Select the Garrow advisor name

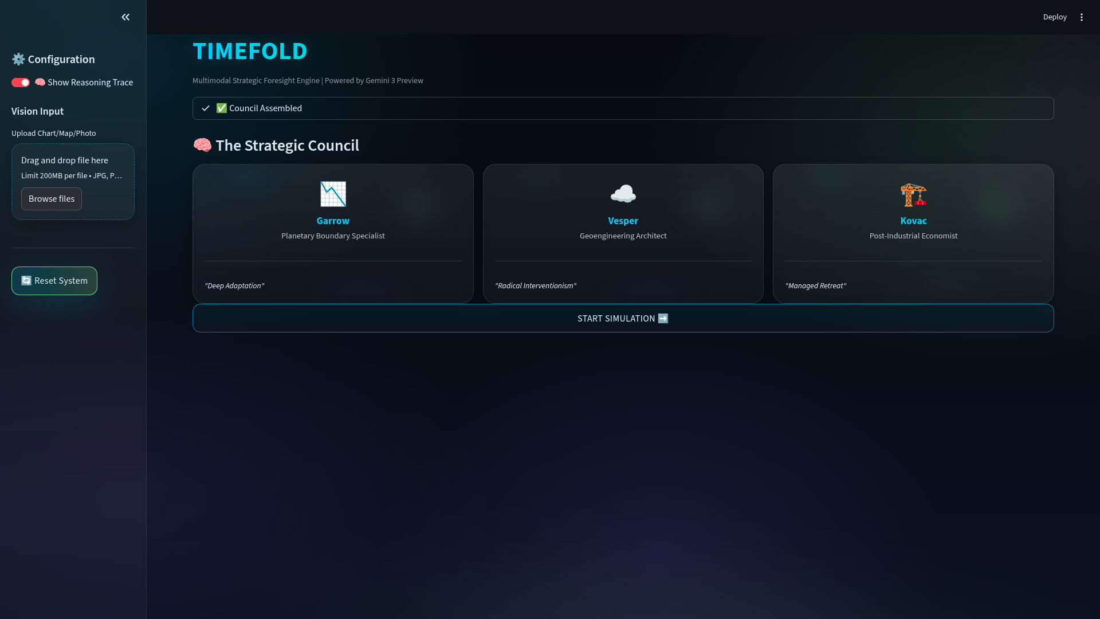click(x=333, y=221)
